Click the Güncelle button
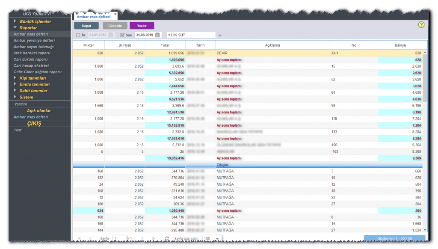 [x=115, y=26]
